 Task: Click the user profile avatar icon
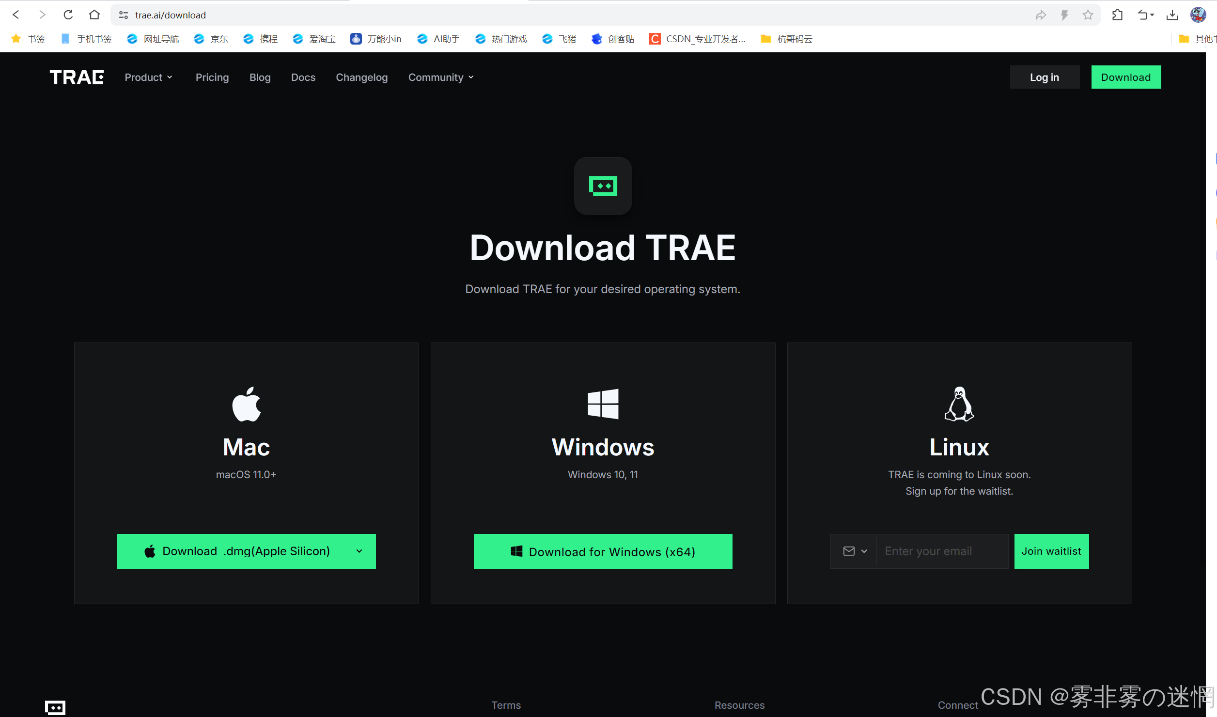click(x=1198, y=15)
